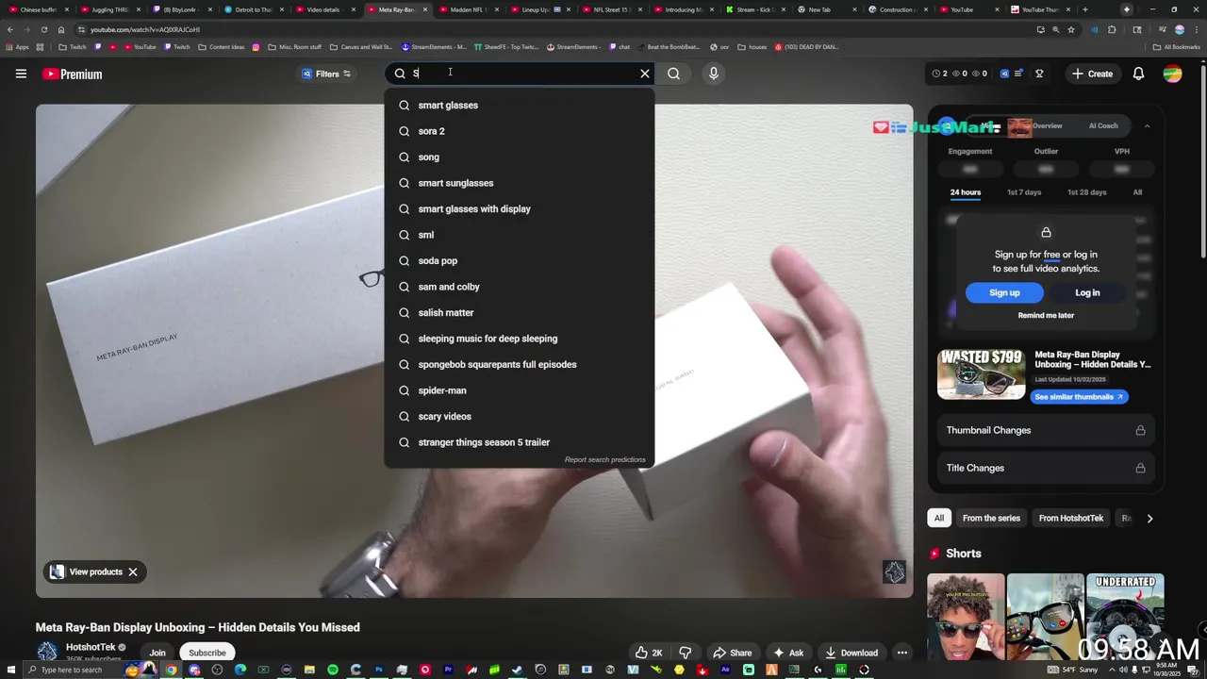Dismiss the View products overlay

(133, 571)
